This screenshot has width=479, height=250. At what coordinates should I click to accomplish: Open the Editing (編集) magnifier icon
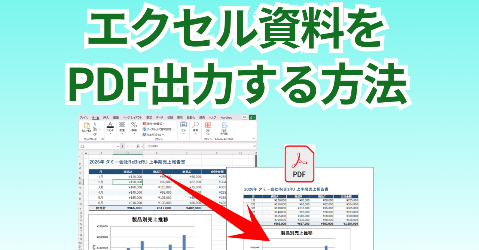(x=195, y=124)
